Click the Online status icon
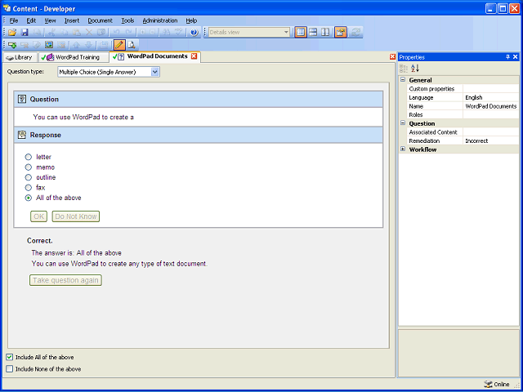Viewport: 523px width, 392px height. coord(488,384)
